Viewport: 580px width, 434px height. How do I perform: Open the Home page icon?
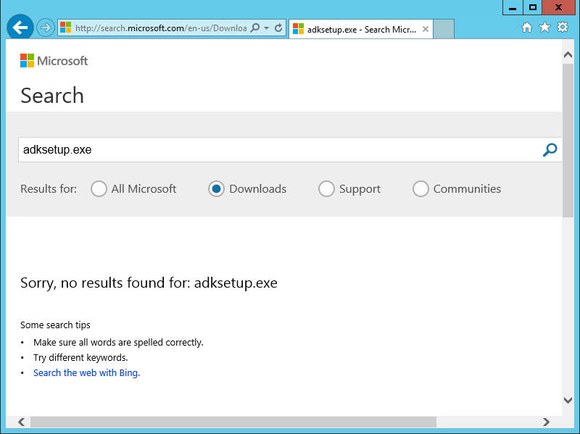pos(527,28)
